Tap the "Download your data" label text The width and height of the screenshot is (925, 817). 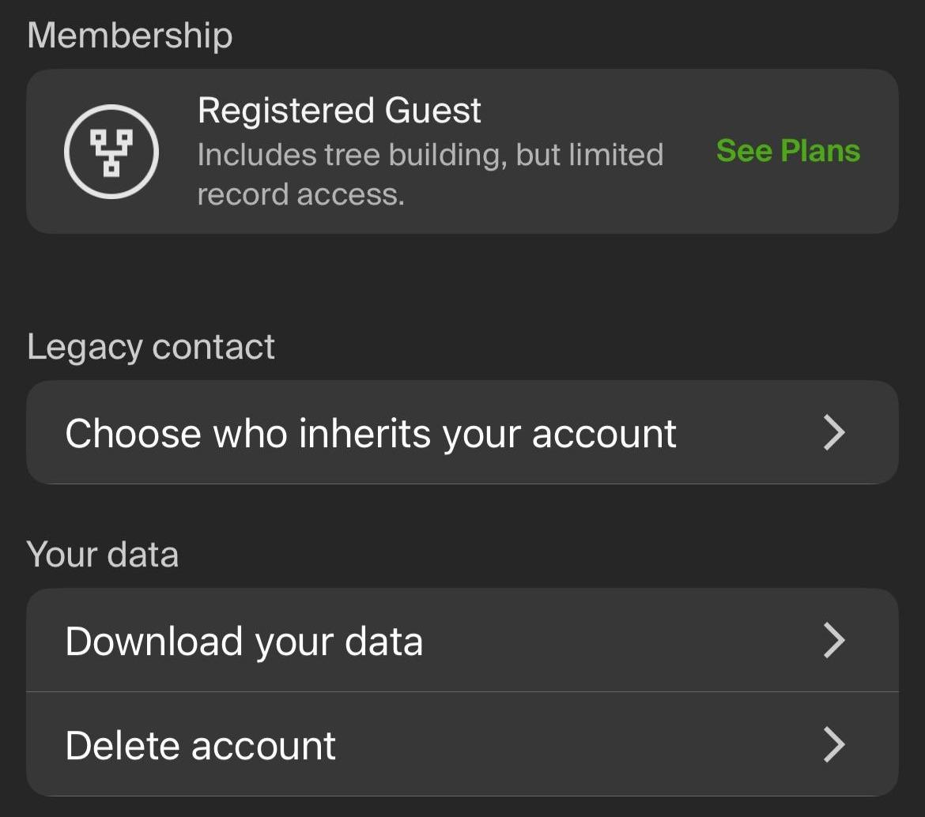[244, 642]
